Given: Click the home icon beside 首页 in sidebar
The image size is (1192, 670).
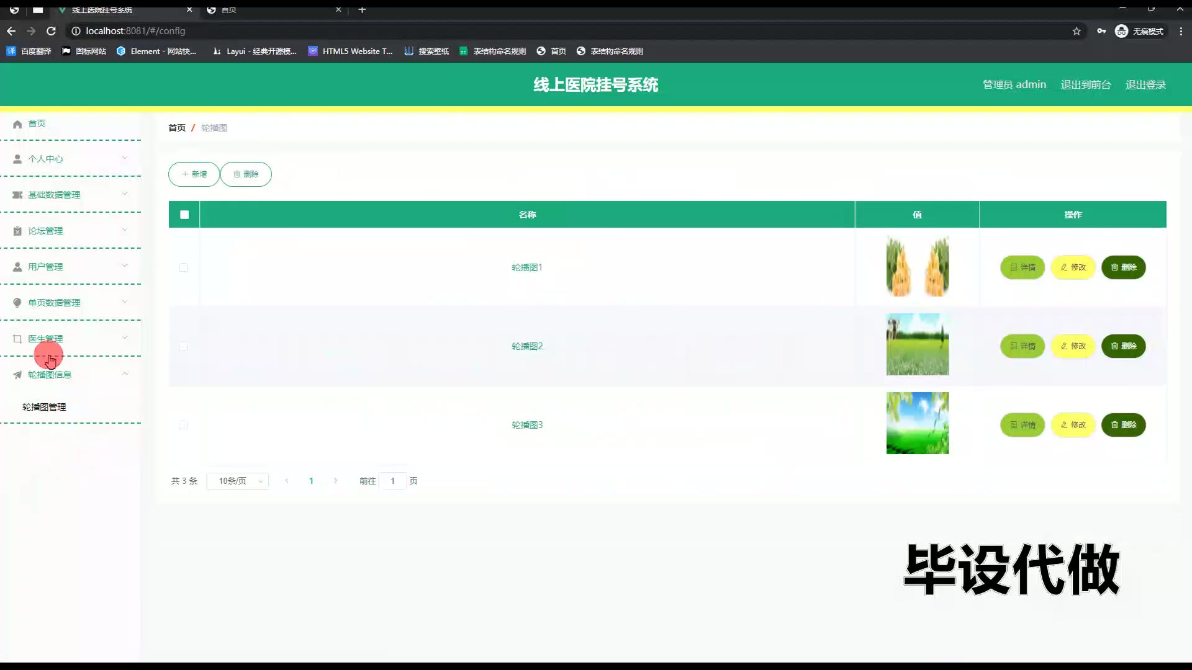Looking at the screenshot, I should [17, 124].
